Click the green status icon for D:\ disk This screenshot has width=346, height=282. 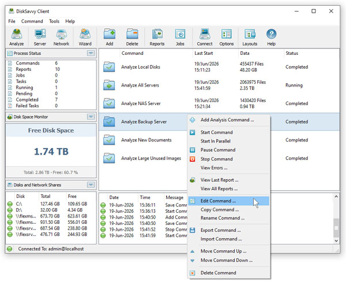click(x=10, y=210)
